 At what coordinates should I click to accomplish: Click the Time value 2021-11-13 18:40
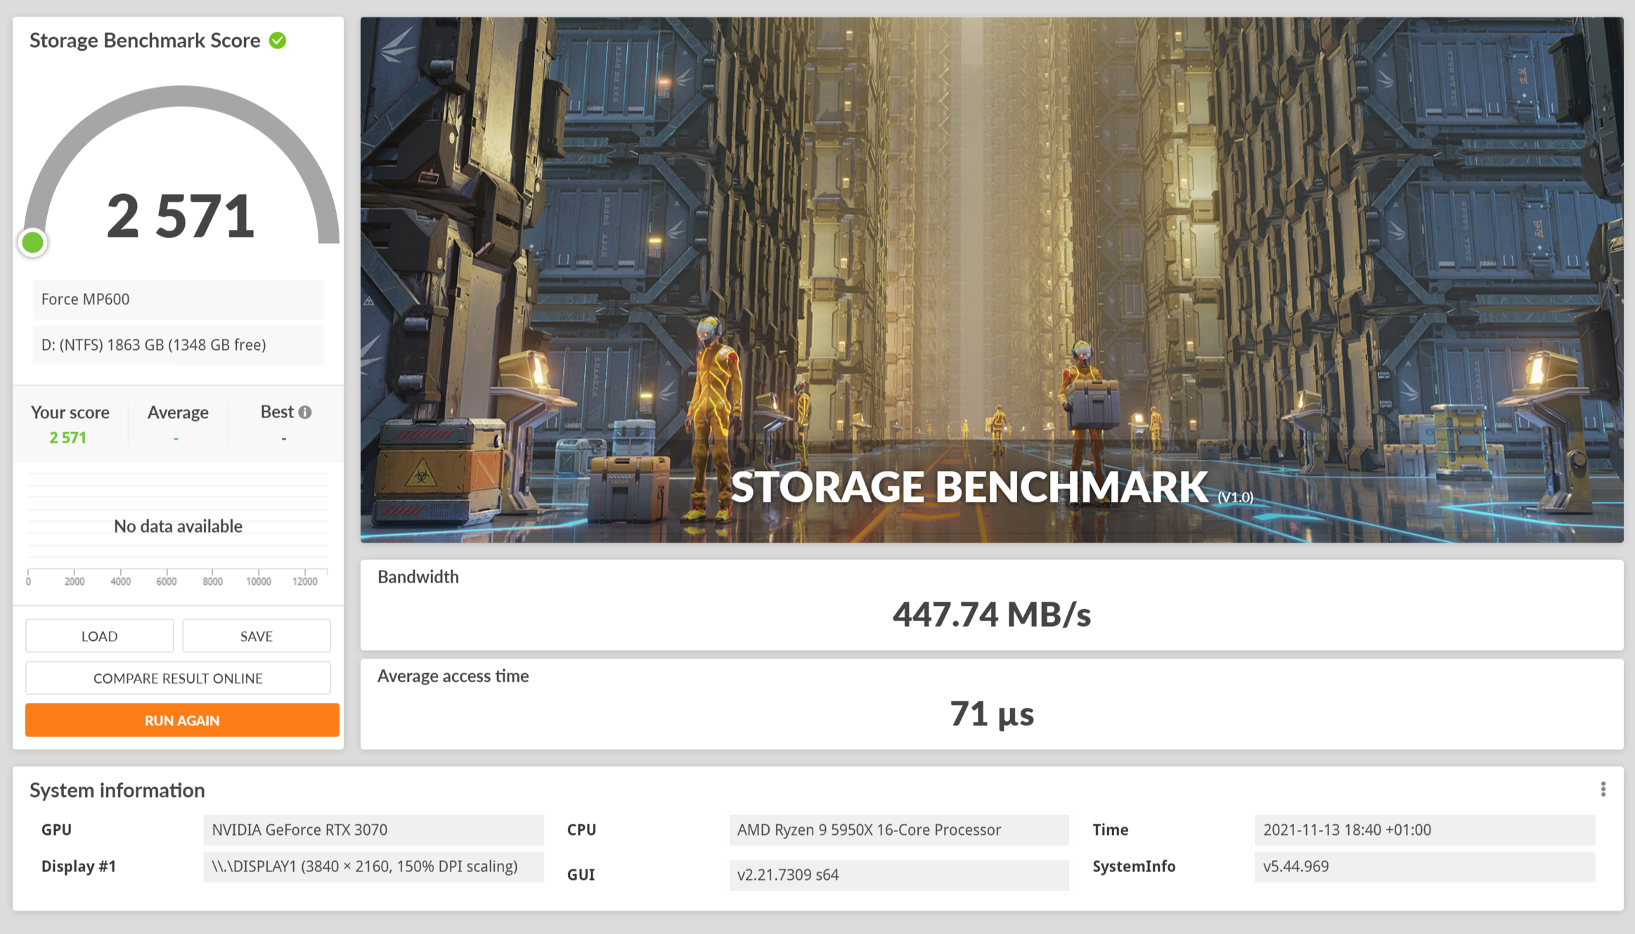click(x=1424, y=830)
